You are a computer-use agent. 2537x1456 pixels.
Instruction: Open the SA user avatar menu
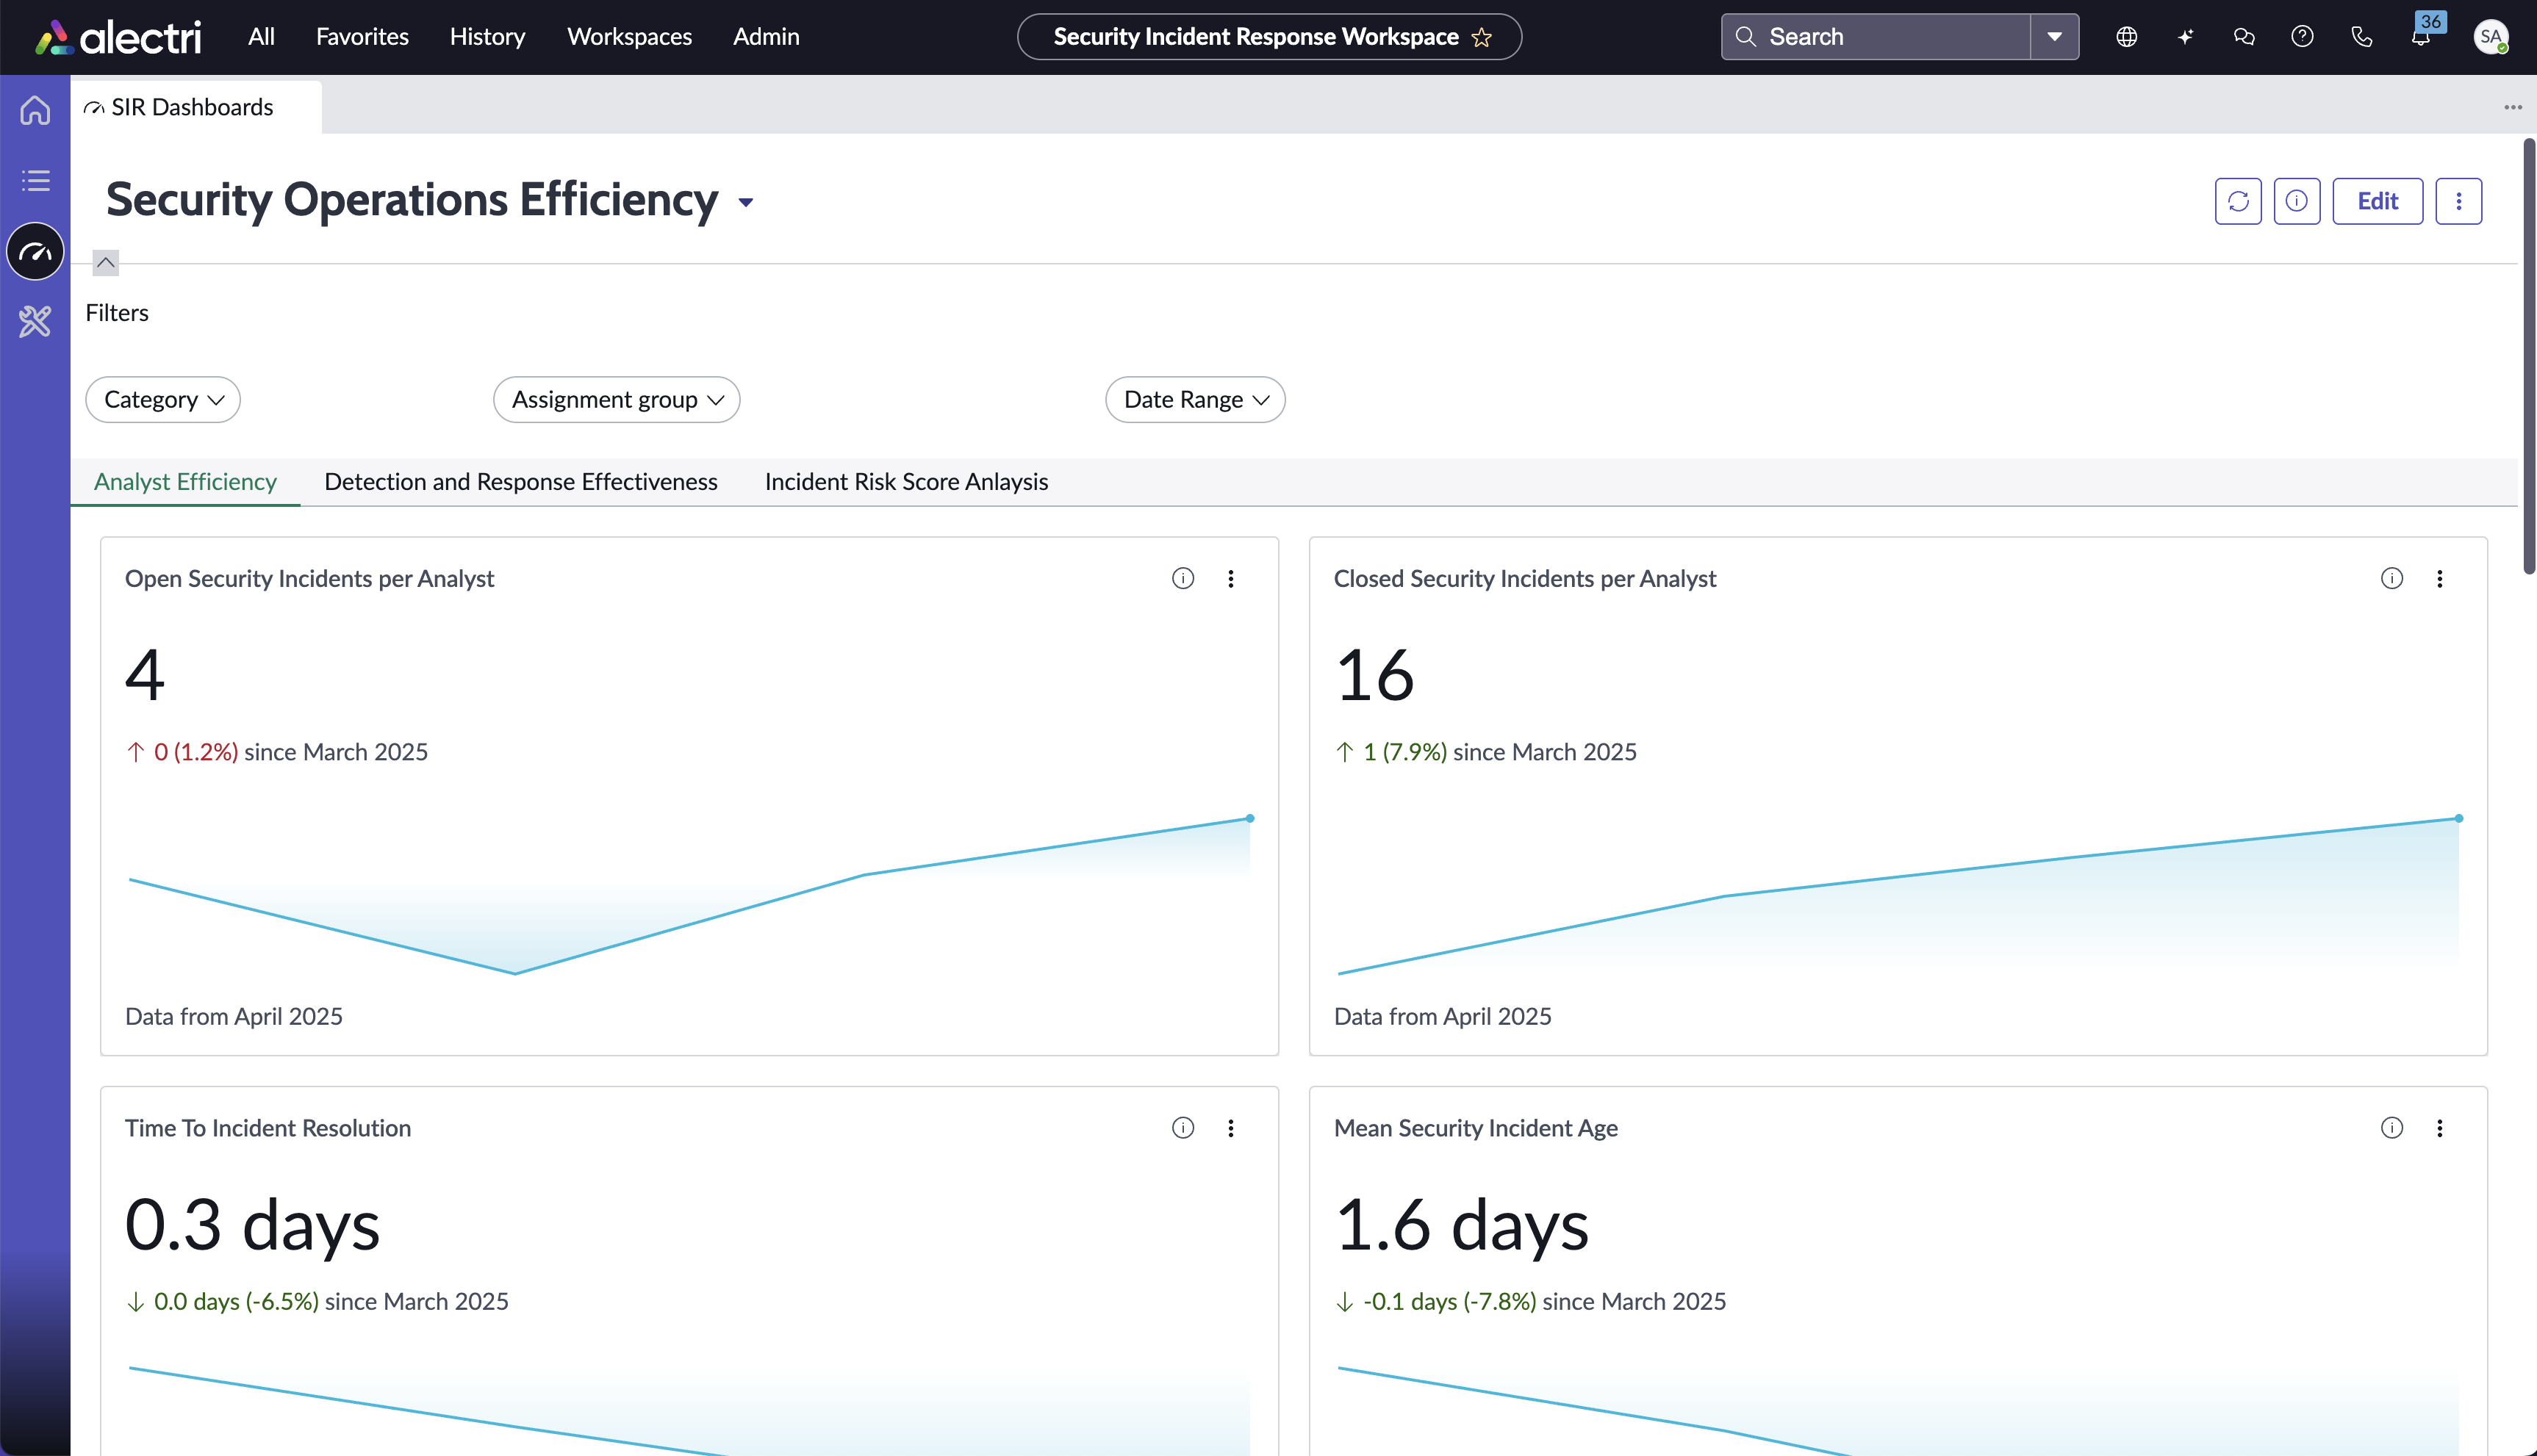pos(2490,37)
